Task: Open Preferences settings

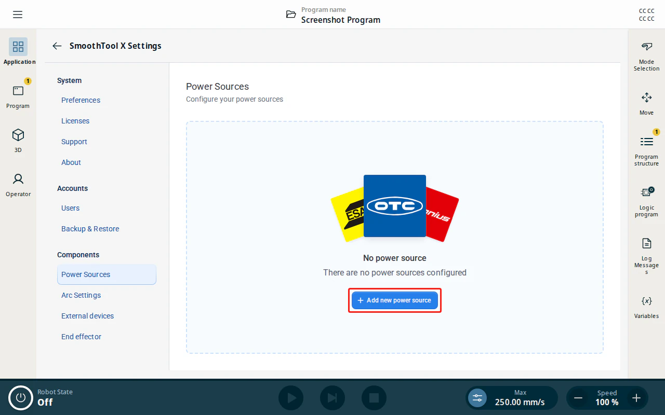Action: pos(107,100)
